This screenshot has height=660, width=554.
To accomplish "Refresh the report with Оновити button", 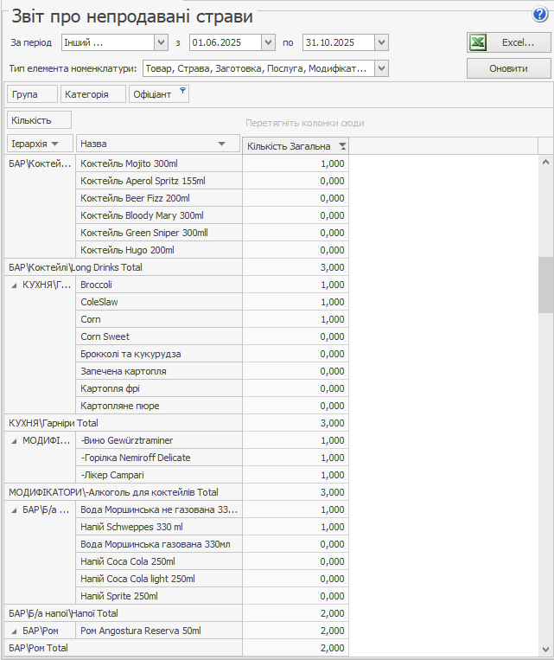I will tap(509, 68).
